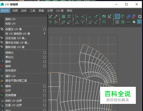This screenshot has height=111, width=143.
Task: Open options box for 扭曲图像
Action: (x=44, y=95)
